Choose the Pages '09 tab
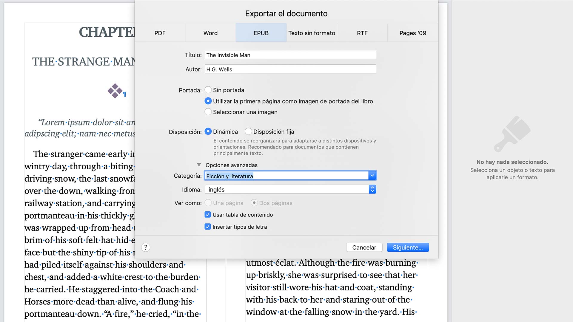This screenshot has width=573, height=322. (413, 33)
